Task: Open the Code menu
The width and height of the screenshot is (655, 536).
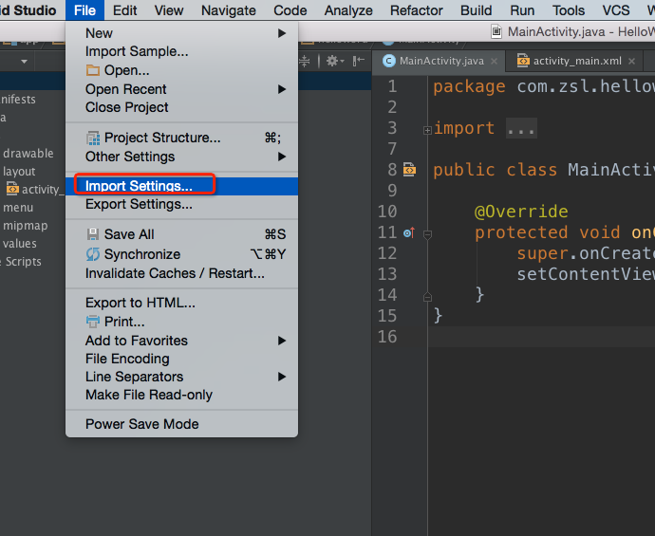Action: coord(290,10)
